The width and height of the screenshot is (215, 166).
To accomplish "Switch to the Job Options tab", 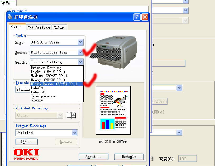I will (x=39, y=28).
